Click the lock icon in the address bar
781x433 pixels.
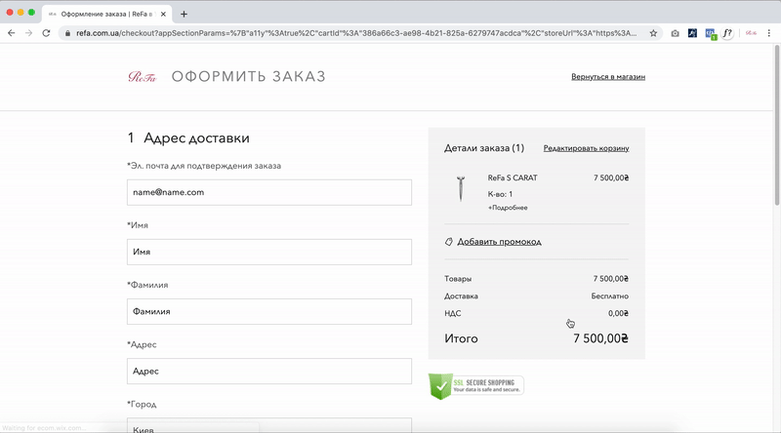tap(67, 33)
